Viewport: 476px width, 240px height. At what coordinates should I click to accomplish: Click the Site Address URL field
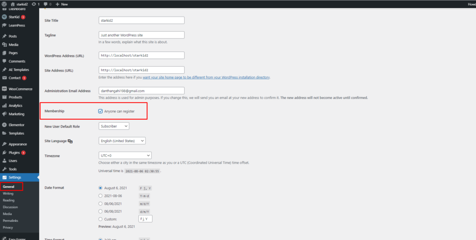pos(141,70)
